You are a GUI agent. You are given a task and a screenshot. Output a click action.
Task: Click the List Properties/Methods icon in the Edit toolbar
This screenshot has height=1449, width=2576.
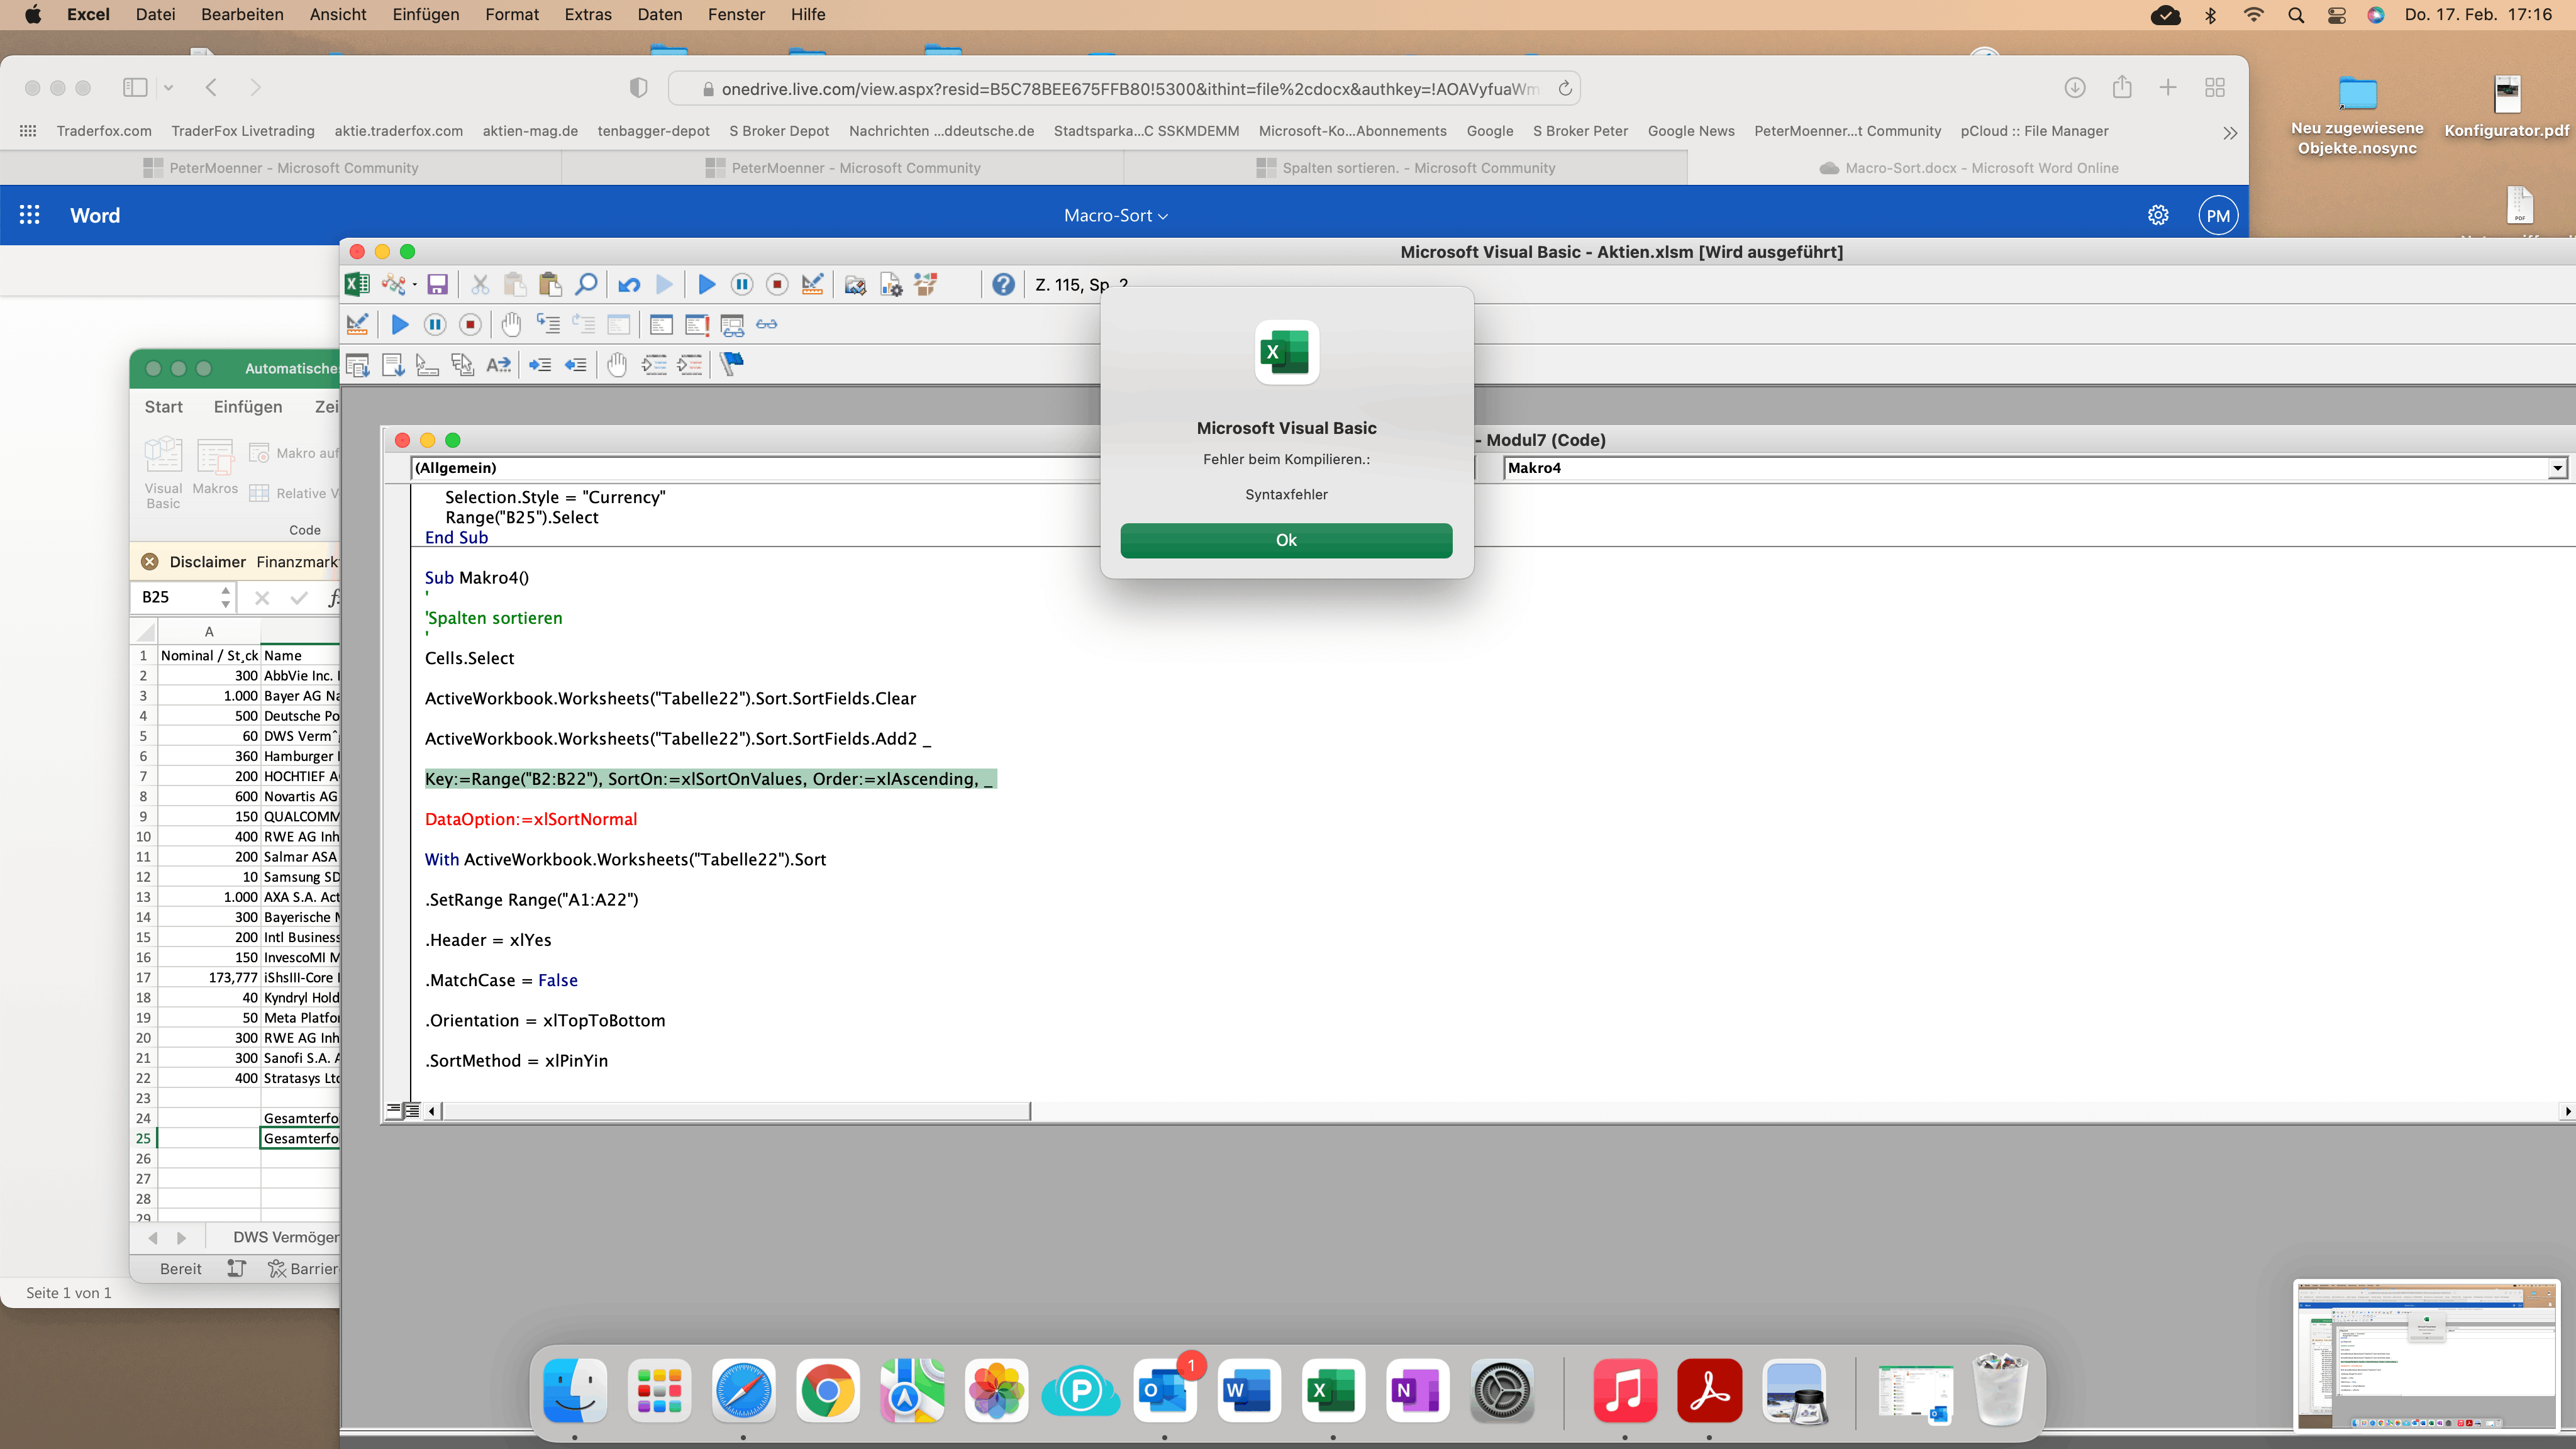coord(357,365)
